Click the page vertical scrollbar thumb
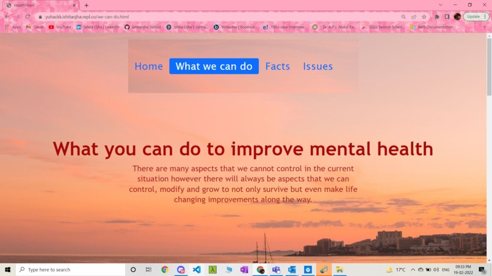The height and width of the screenshot is (276, 492). [489, 67]
